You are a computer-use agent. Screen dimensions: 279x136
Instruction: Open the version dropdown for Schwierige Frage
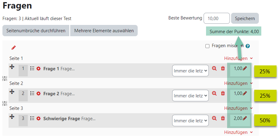(x=190, y=120)
